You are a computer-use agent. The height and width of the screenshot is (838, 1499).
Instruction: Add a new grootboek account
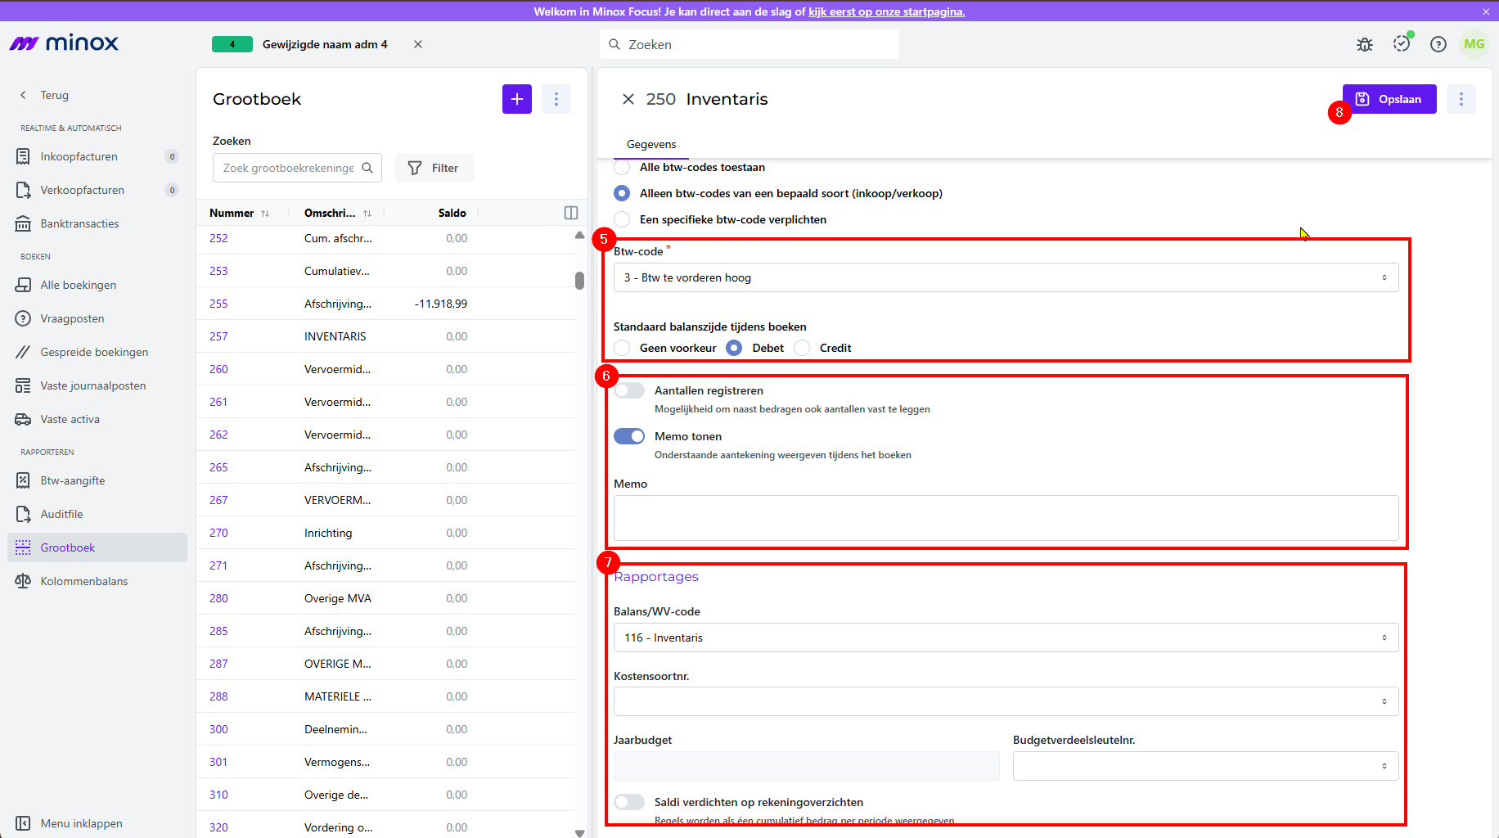coord(517,99)
